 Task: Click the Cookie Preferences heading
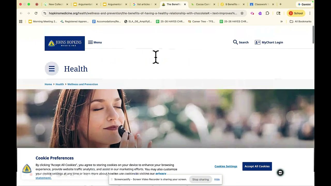55,158
